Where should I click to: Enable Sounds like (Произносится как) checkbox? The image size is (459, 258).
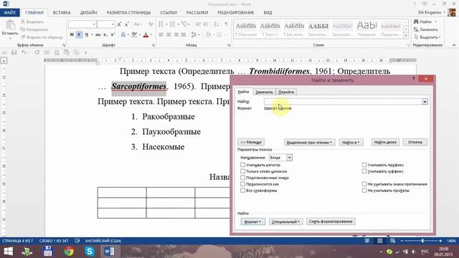[242, 184]
